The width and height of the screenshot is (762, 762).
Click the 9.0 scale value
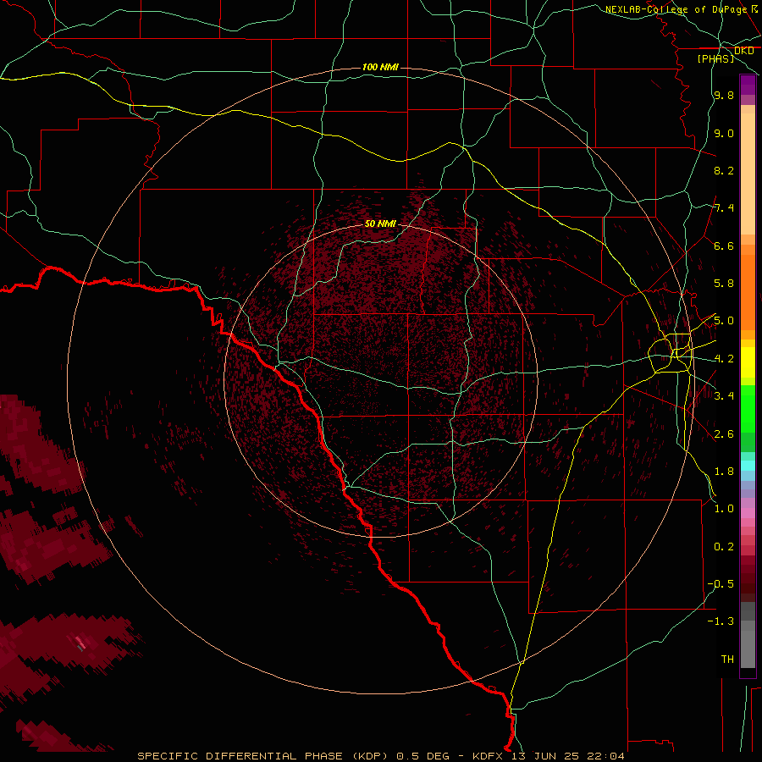pos(724,133)
